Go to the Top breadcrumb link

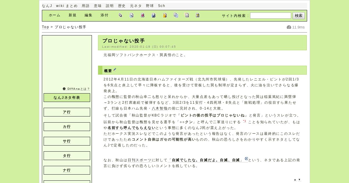45,27
